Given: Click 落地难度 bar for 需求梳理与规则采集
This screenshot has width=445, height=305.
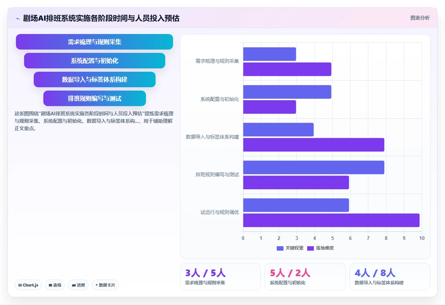Looking at the screenshot, I should [x=287, y=69].
